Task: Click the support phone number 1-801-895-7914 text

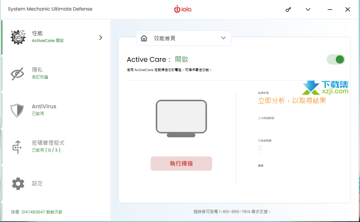Action: pos(234,212)
